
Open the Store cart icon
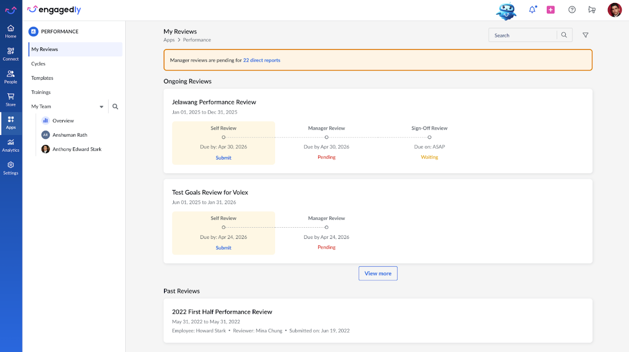(11, 96)
